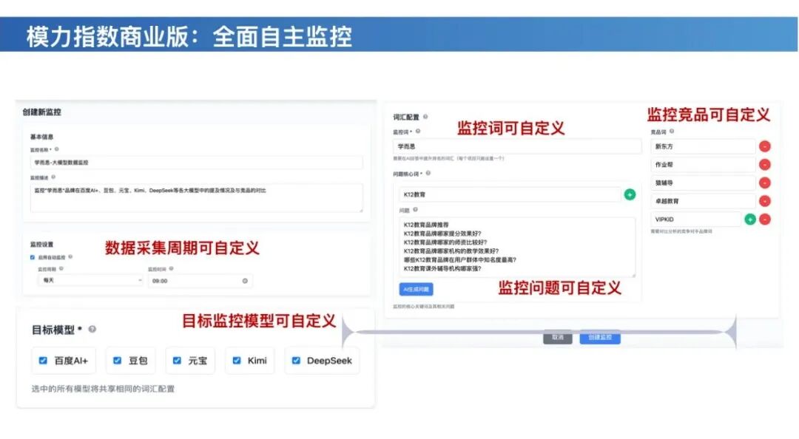Viewport: 799px width, 439px height.
Task: Toggle the DeepSeek model checkbox
Action: [x=296, y=361]
